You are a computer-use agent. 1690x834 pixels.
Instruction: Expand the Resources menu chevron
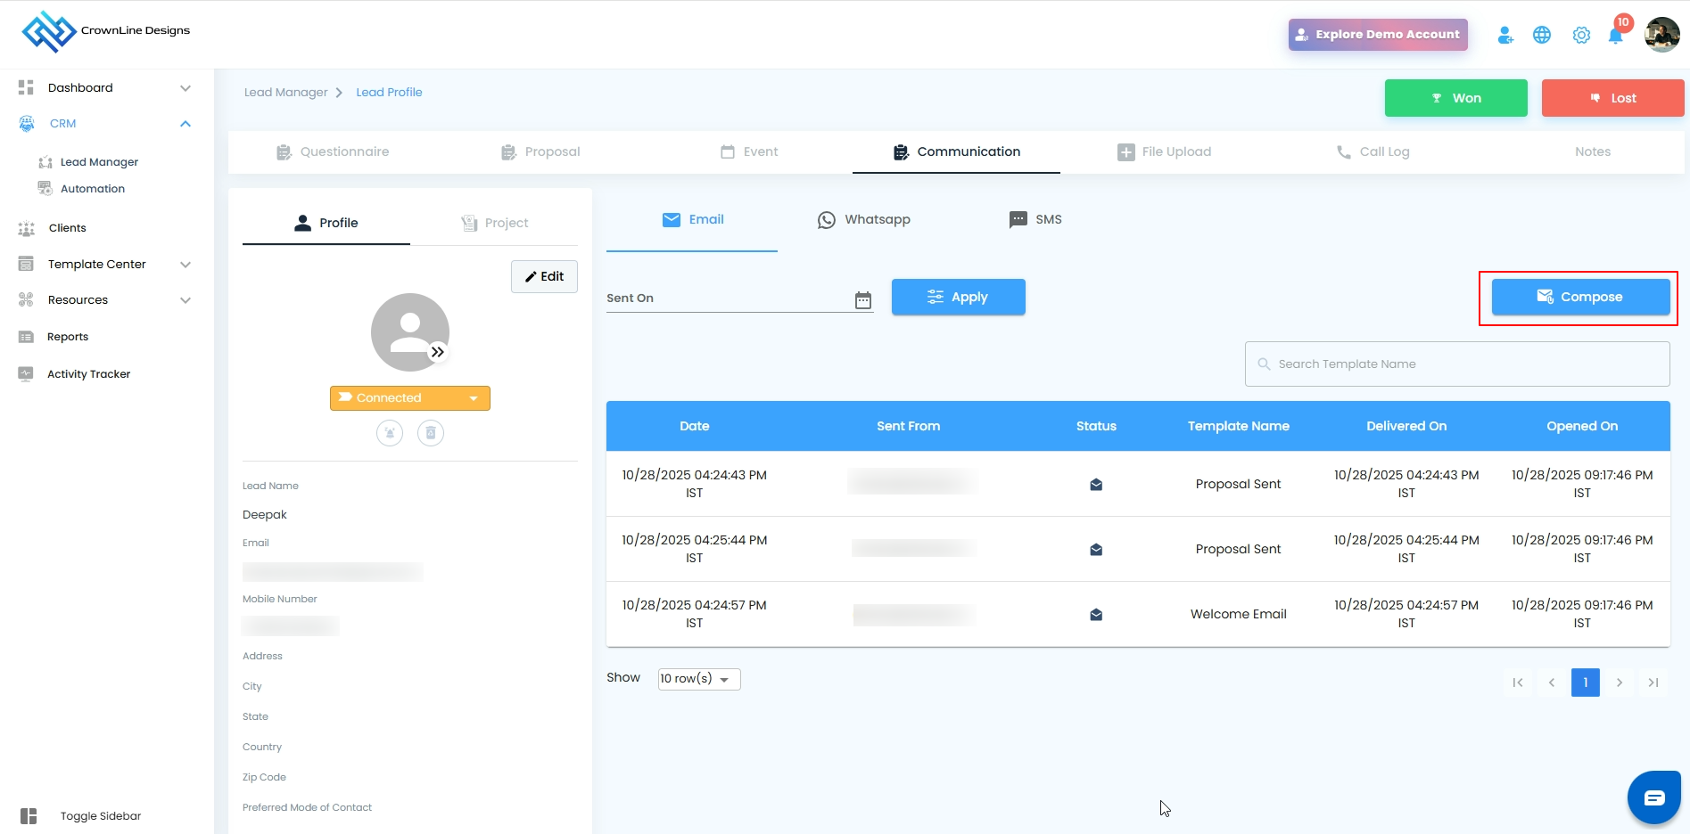coord(185,300)
